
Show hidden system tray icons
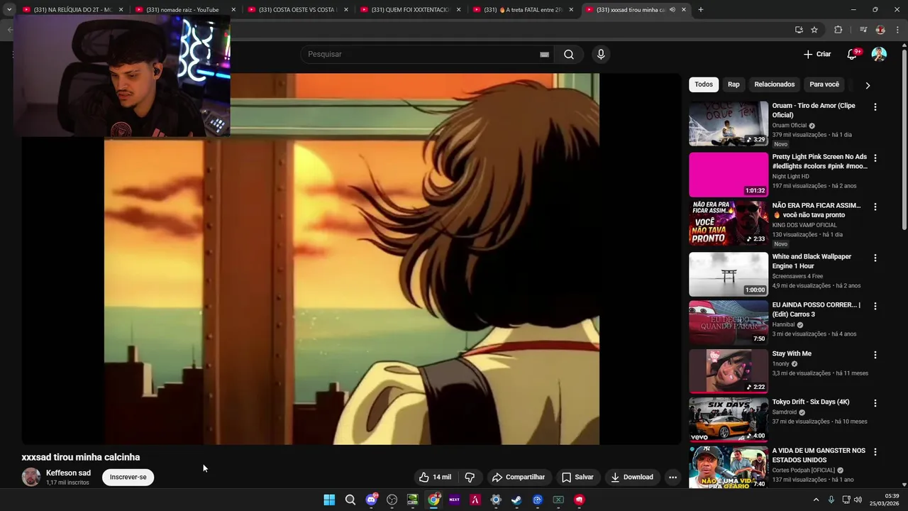tap(816, 500)
